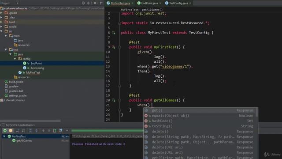Fold the import block at line 4

[119, 23]
